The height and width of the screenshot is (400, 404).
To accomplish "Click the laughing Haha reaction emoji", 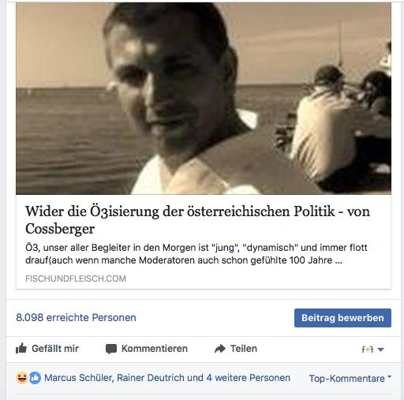I will (x=22, y=378).
